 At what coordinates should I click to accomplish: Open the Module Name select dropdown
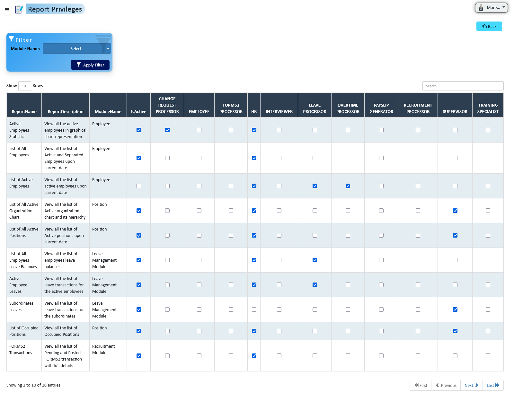76,48
